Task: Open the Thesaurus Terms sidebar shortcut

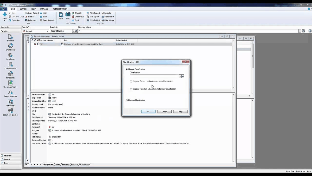Action: tap(10, 84)
